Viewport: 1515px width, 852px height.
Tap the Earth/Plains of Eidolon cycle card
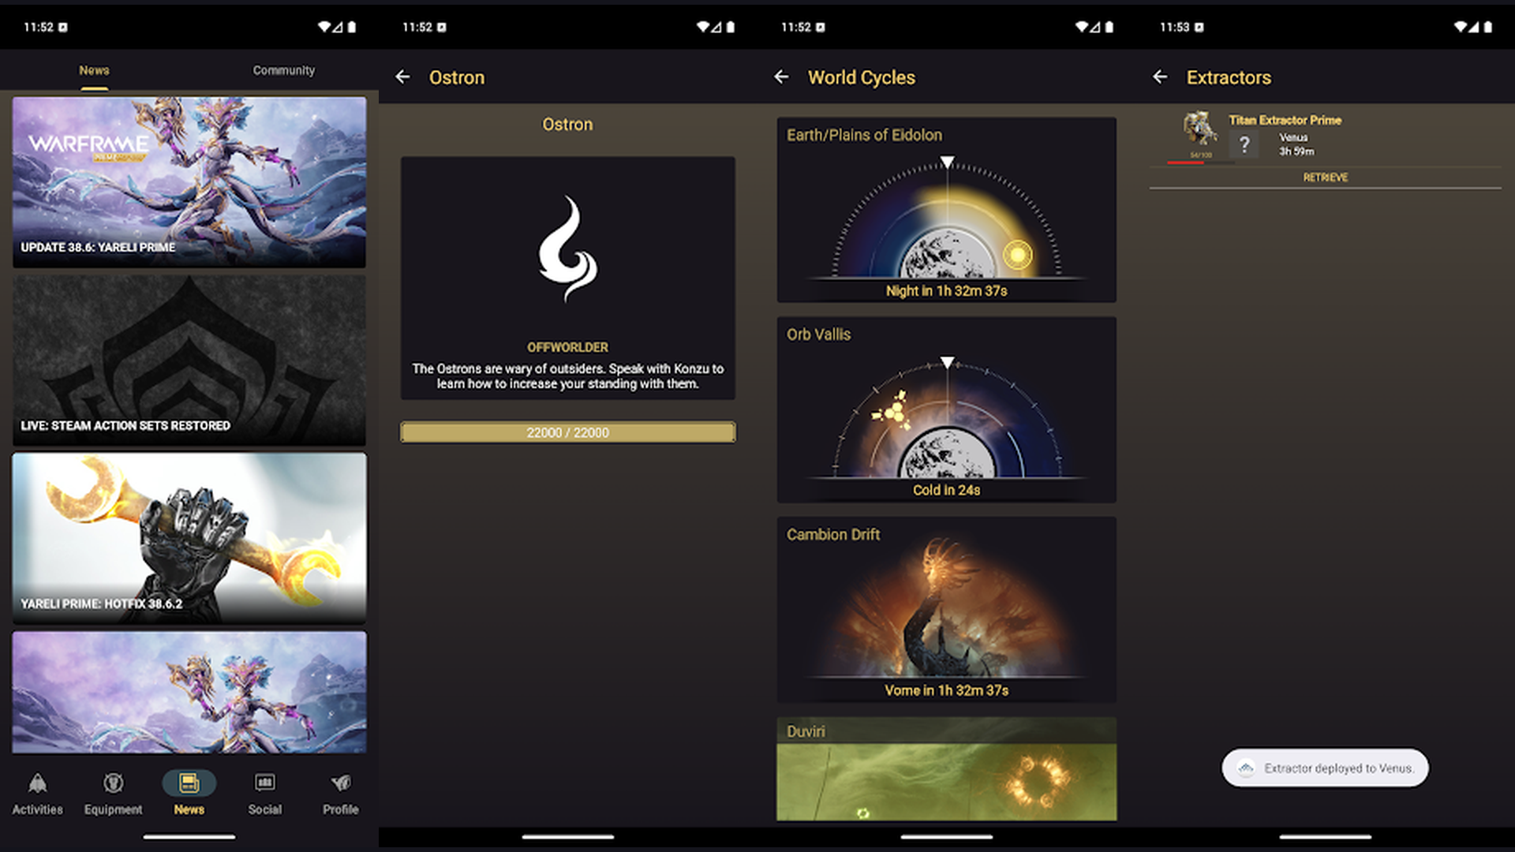pos(947,210)
